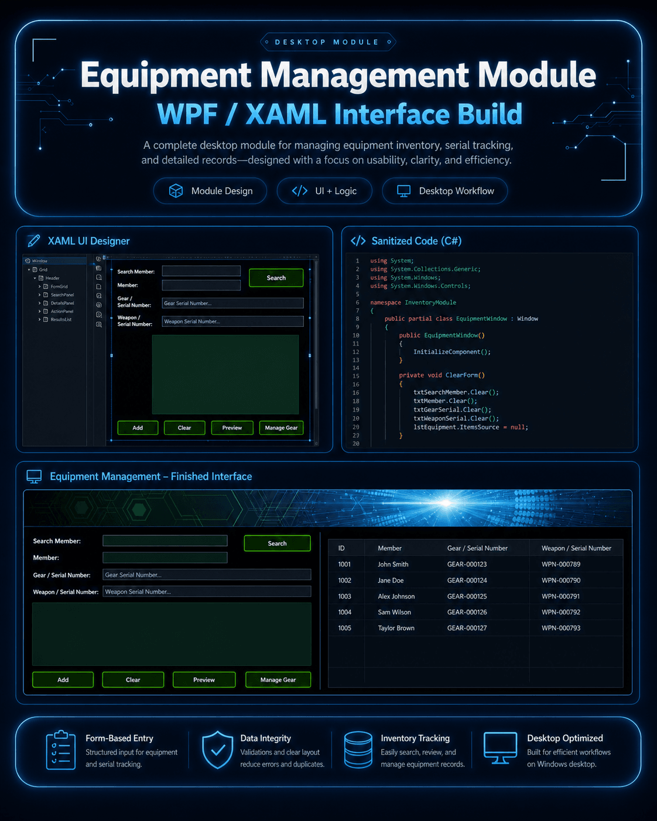Image resolution: width=657 pixels, height=821 pixels.
Task: Collapse the Grid node in the outline
Action: click(x=29, y=269)
